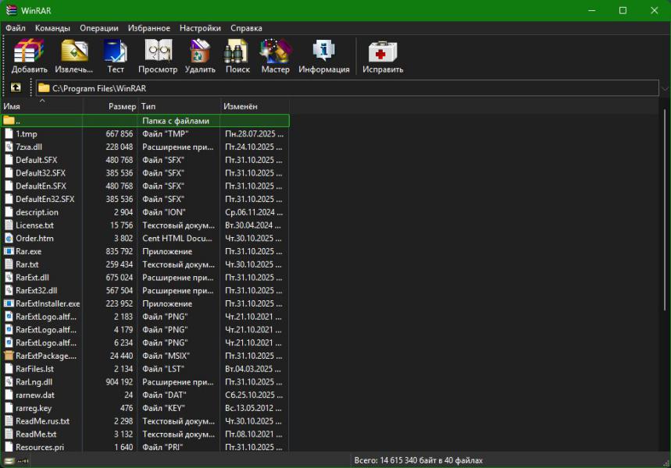Open the Избранное menu

click(148, 28)
